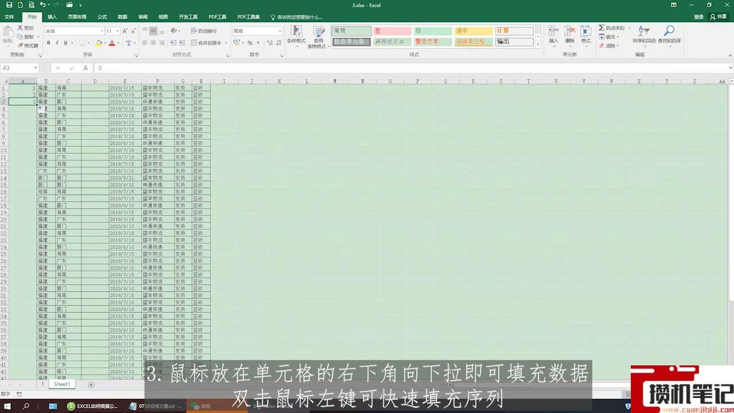Image resolution: width=734 pixels, height=413 pixels.
Task: Click the text Orientation icon
Action: [174, 31]
